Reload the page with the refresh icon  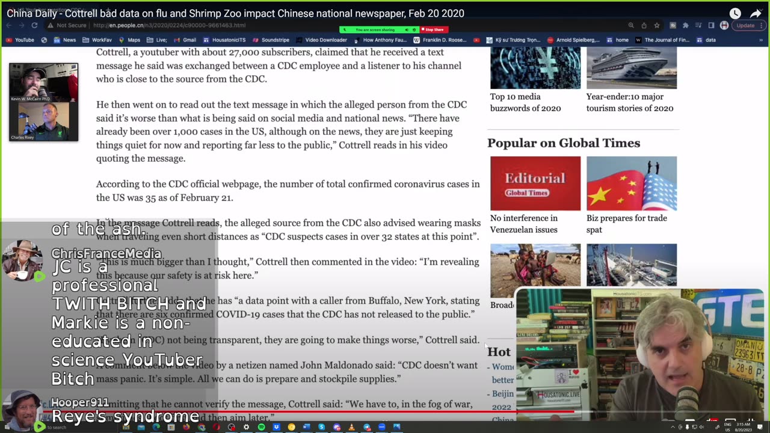(34, 25)
